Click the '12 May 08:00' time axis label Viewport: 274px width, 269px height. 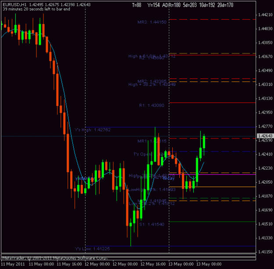tap(125, 264)
